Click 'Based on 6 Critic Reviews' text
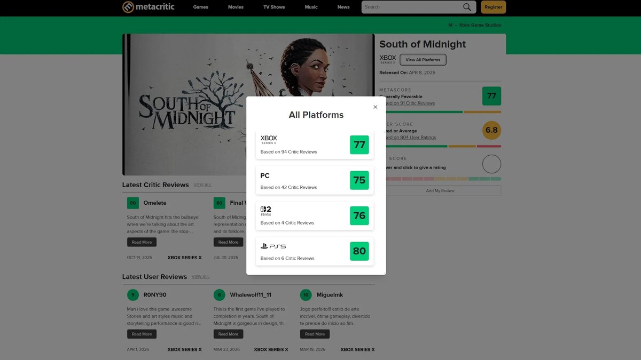The height and width of the screenshot is (360, 641). tap(287, 258)
